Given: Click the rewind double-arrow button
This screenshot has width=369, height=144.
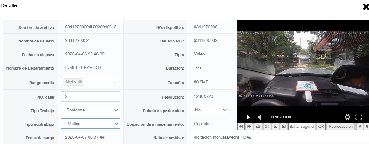Looking at the screenshot, I should 241,127.
